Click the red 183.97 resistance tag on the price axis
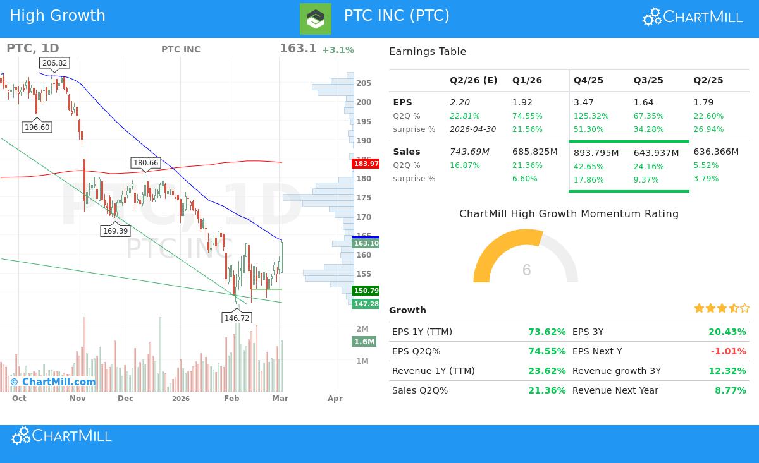 (366, 164)
